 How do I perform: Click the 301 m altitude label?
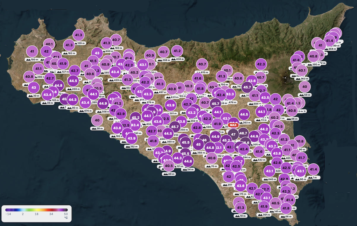(x=264, y=214)
